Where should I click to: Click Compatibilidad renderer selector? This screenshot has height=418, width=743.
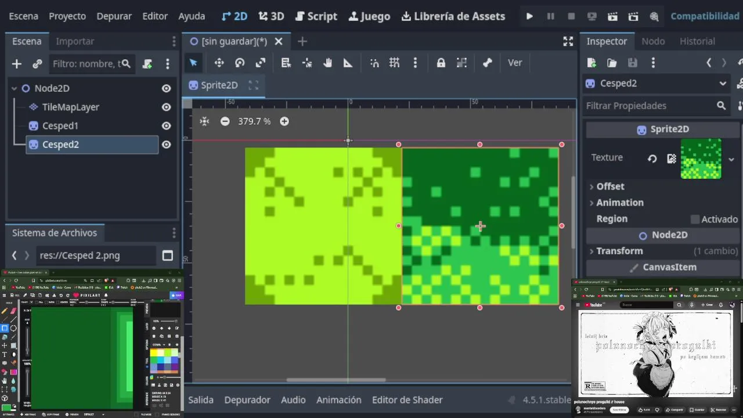[705, 16]
